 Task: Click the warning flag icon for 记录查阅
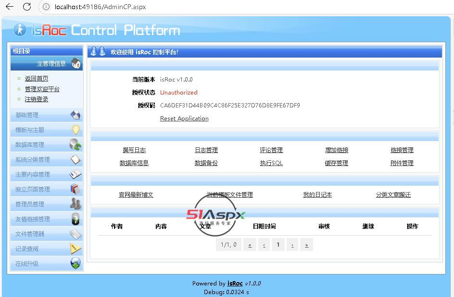coord(76,249)
